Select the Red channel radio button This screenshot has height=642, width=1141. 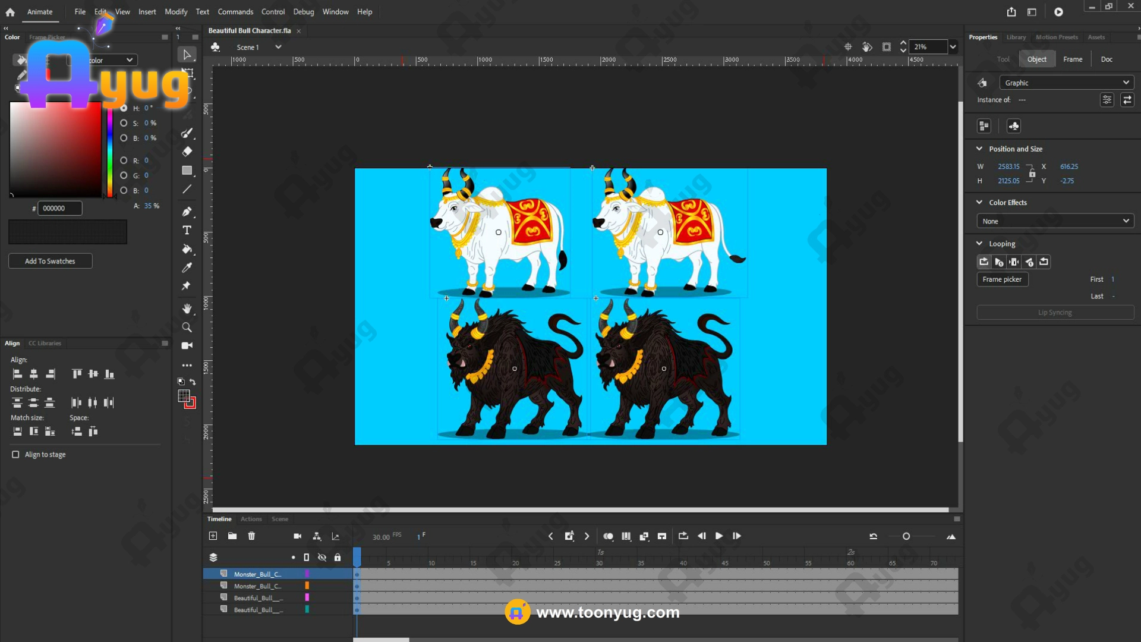click(x=124, y=160)
